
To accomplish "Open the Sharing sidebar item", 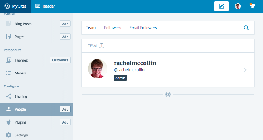I will pyautogui.click(x=21, y=97).
